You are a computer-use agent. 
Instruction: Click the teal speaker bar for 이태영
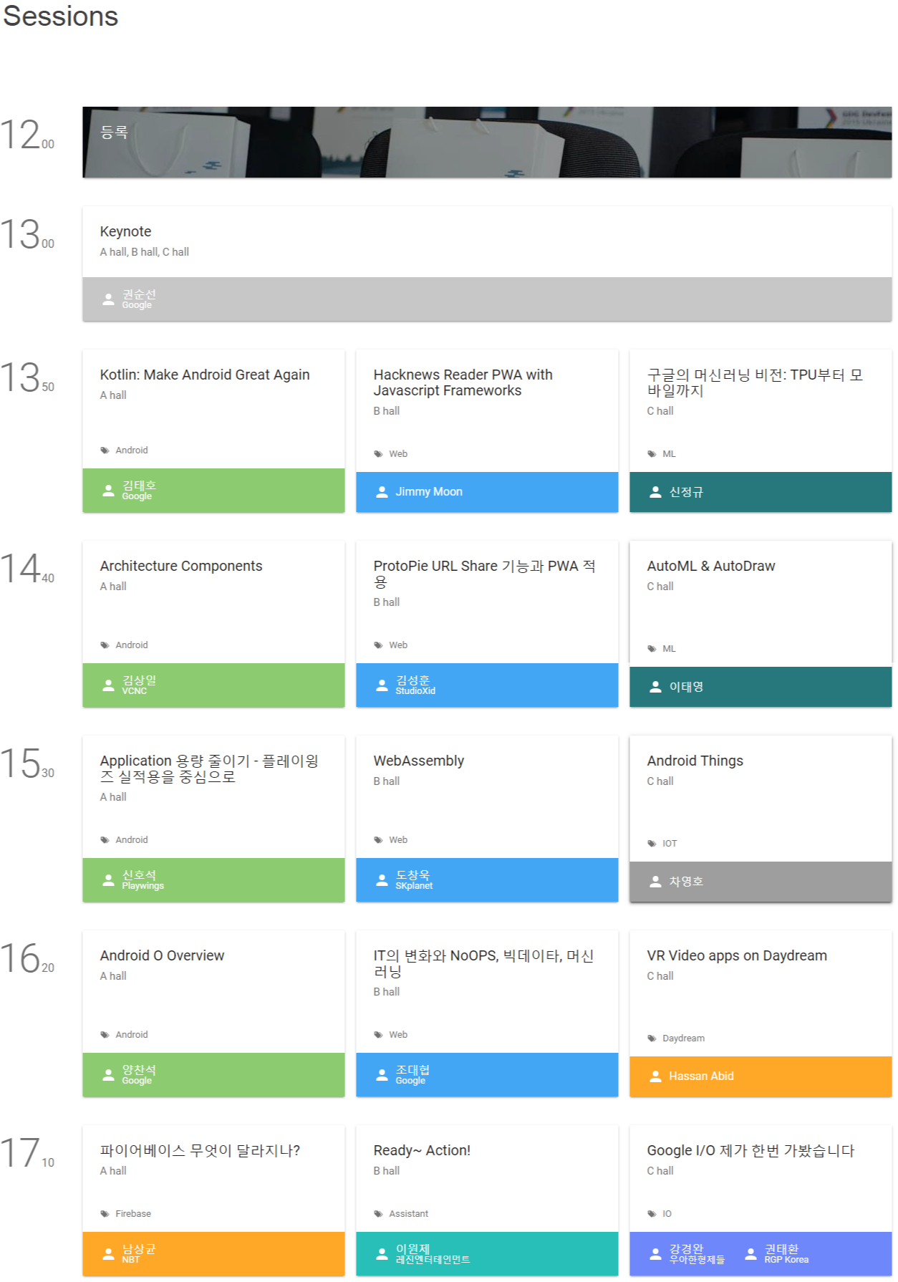(761, 687)
